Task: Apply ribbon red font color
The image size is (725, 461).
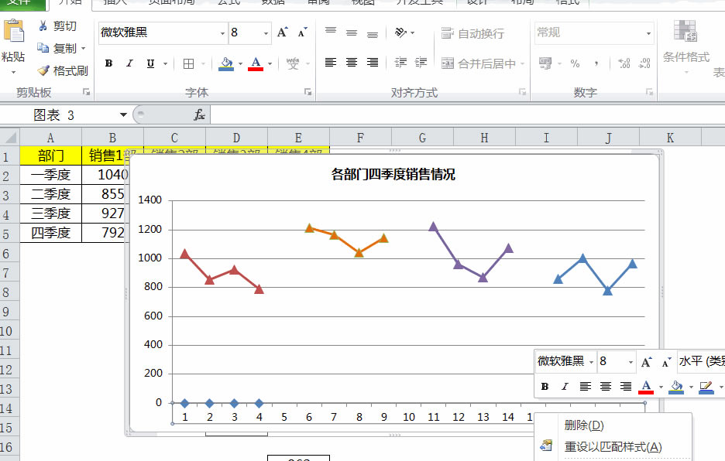Action: 256,63
